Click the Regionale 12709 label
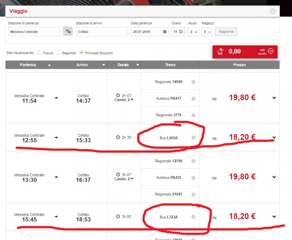292x240 pixels. click(169, 161)
